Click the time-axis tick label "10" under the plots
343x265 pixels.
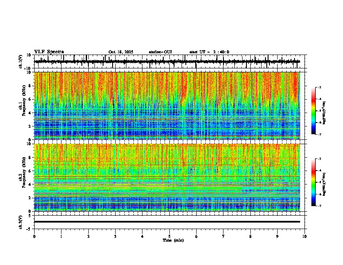[x=304, y=236]
